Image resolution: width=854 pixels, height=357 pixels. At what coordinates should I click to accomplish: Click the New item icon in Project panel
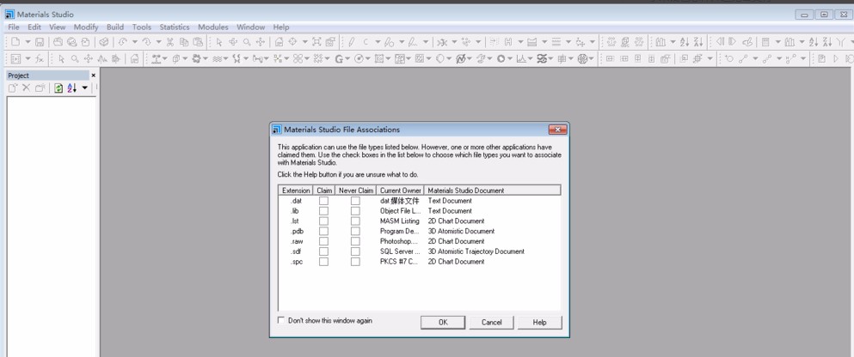coord(12,88)
